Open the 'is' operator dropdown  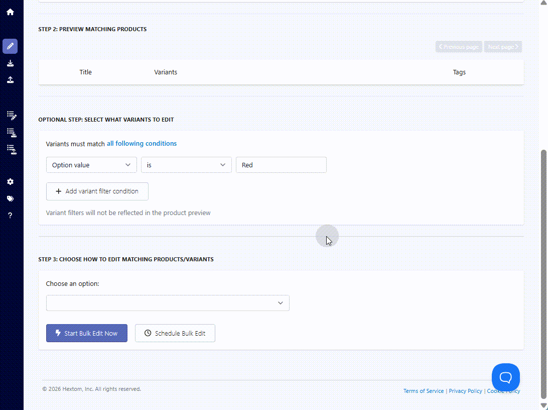tap(186, 165)
